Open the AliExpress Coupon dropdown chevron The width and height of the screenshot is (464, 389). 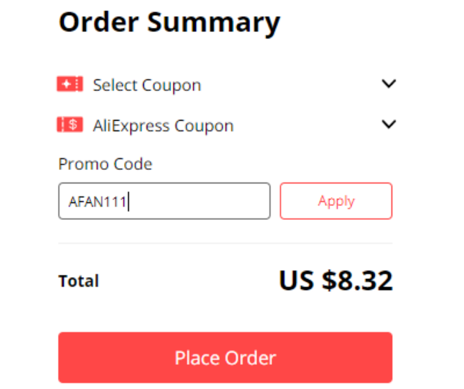[x=389, y=124]
